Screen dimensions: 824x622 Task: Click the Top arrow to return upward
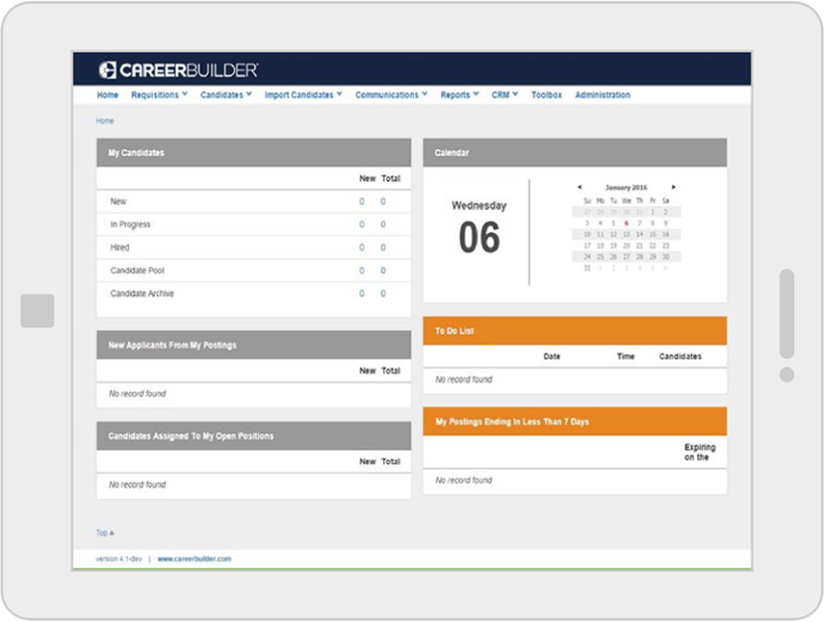tap(103, 533)
